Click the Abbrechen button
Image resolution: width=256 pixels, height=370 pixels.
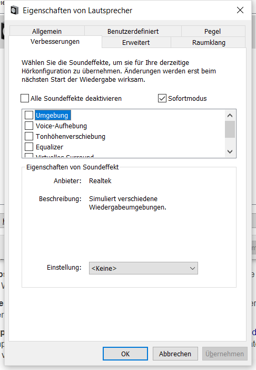(175, 354)
